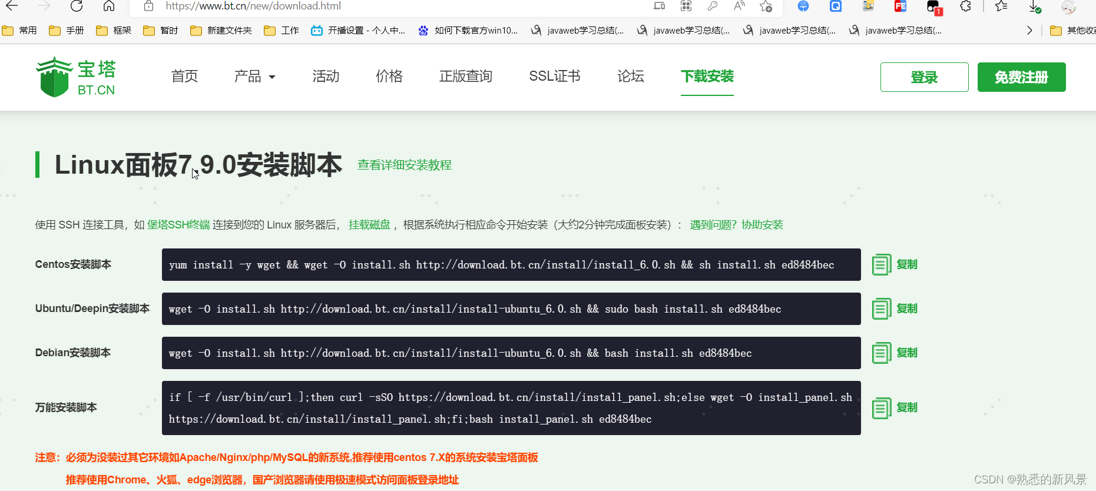Image resolution: width=1096 pixels, height=491 pixels.
Task: Open the SSL证书 navigation item
Action: 555,77
